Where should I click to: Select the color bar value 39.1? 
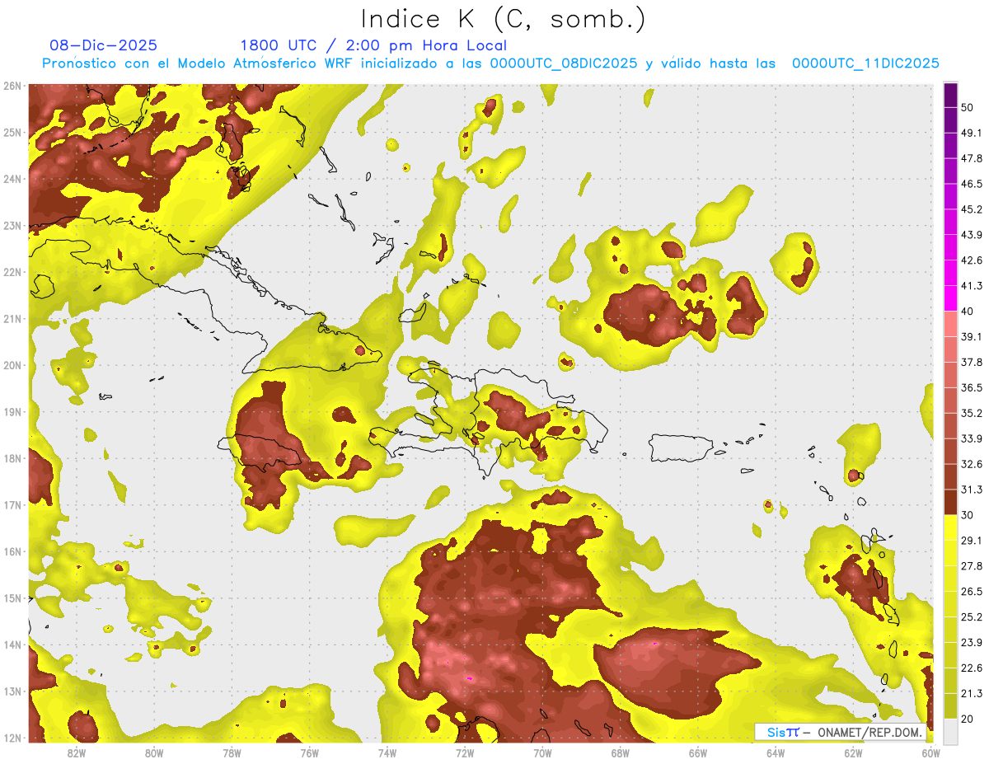971,336
